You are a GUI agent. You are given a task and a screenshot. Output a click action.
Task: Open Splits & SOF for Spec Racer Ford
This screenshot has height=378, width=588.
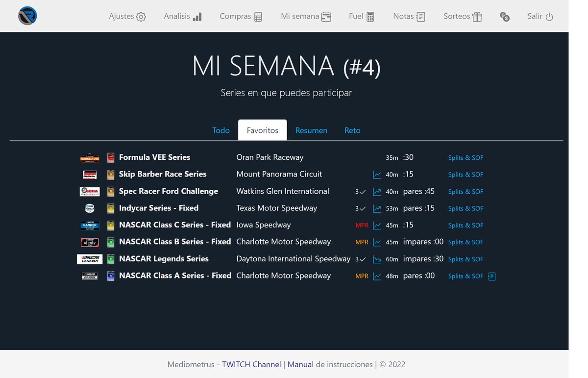pyautogui.click(x=465, y=192)
